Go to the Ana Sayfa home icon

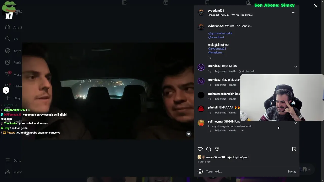pyautogui.click(x=8, y=27)
